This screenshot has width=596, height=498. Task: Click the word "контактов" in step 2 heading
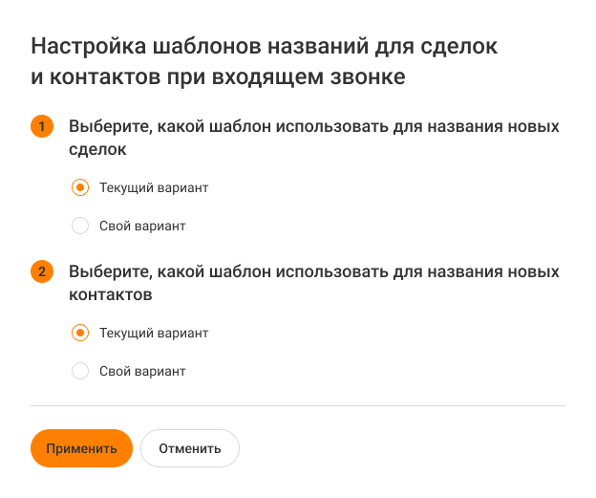point(111,295)
